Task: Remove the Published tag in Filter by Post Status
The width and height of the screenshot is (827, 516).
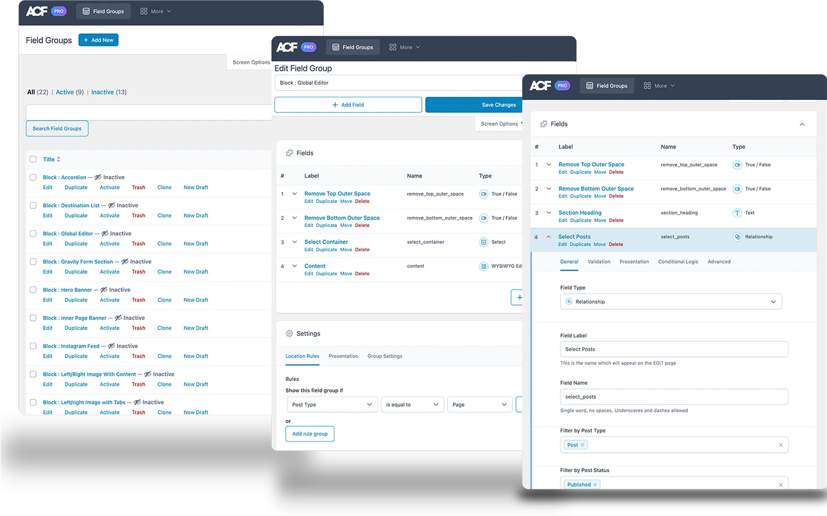Action: pyautogui.click(x=595, y=485)
